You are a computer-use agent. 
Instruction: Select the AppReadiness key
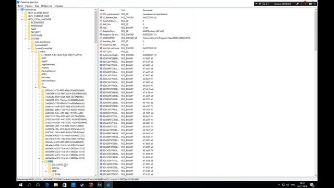tap(48, 64)
